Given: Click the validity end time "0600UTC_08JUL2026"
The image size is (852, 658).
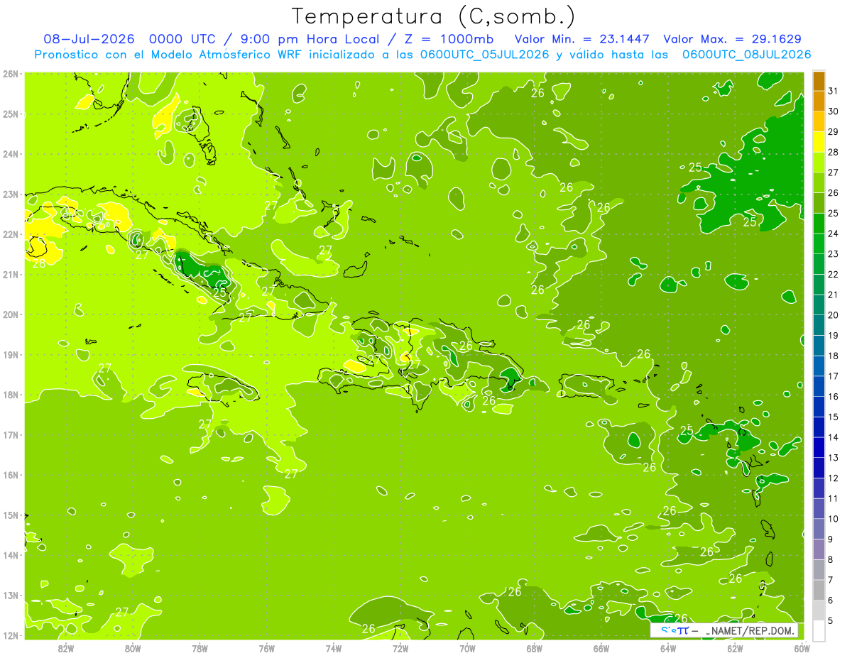Looking at the screenshot, I should coord(747,55).
